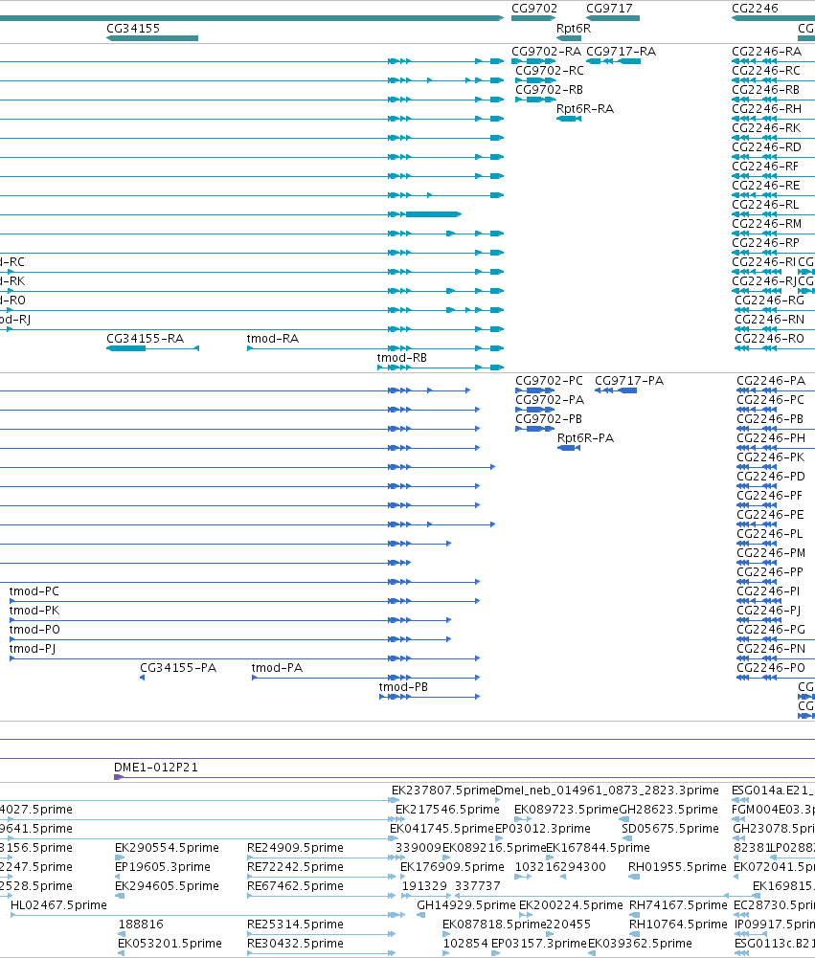Select EST EK167844.5prime
The image size is (815, 958).
(598, 849)
